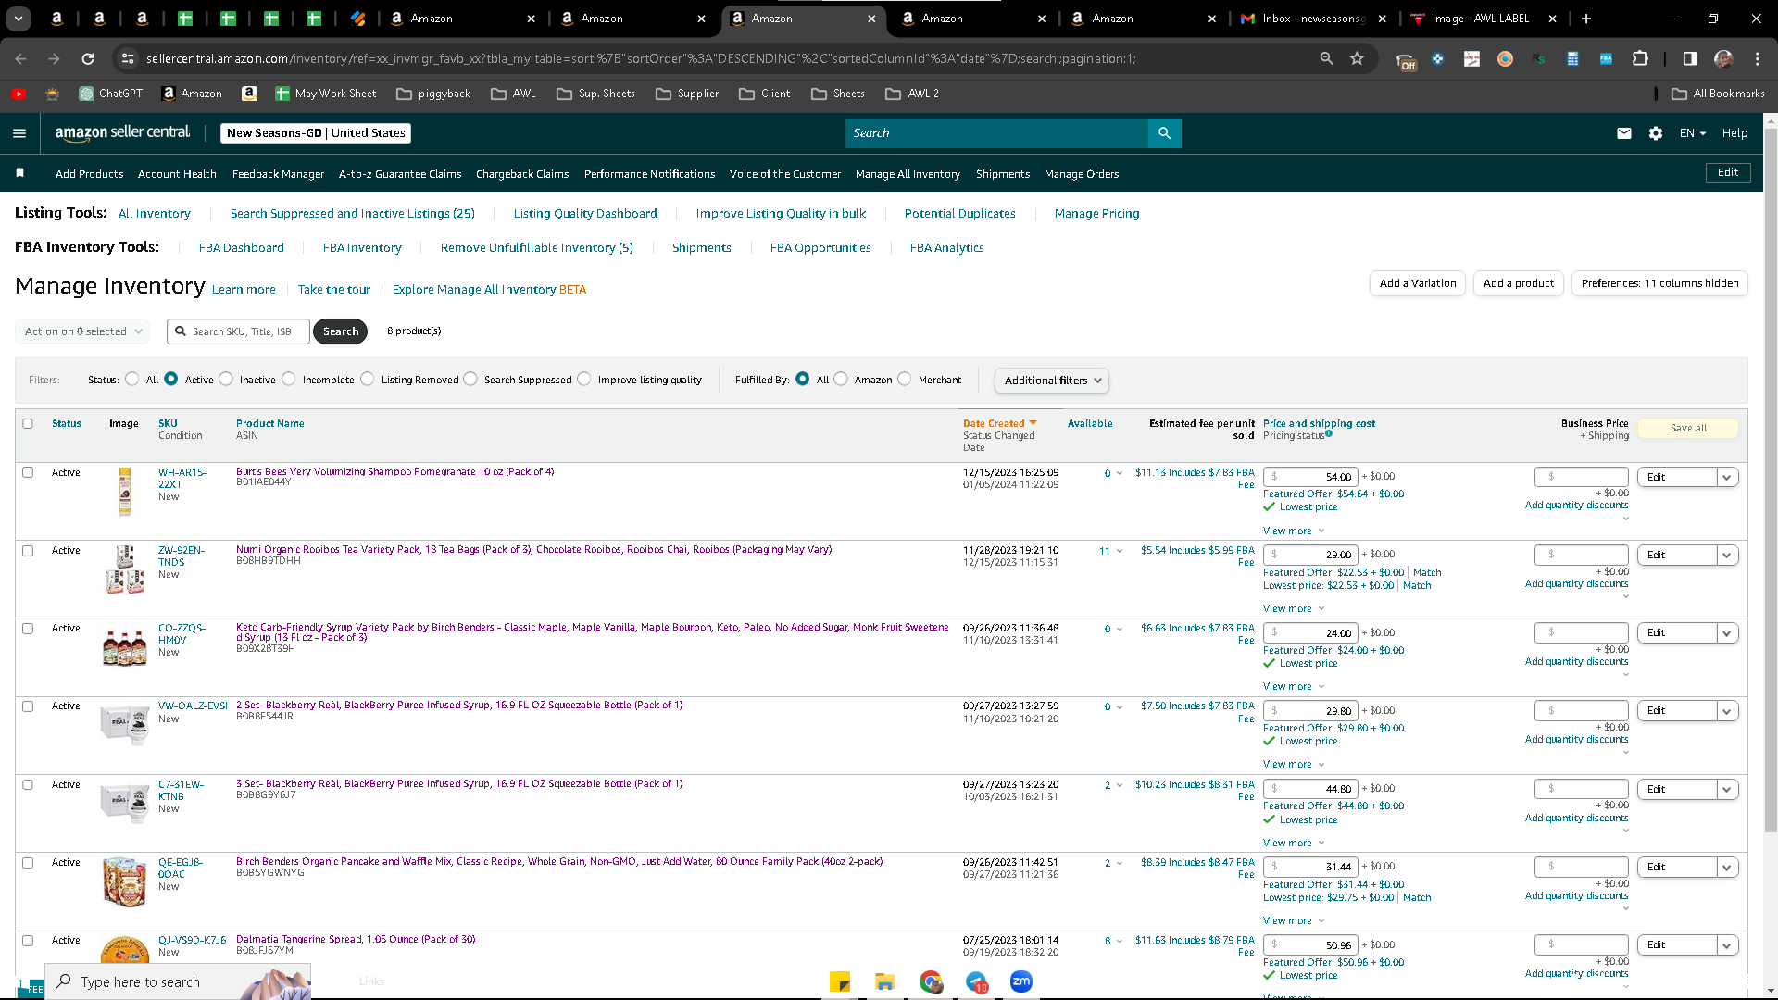
Task: Expand View more for Keto Syrup row
Action: pos(1294,686)
